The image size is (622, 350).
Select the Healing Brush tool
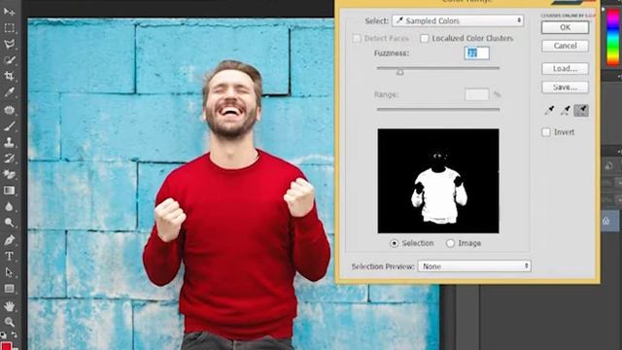[x=9, y=110]
